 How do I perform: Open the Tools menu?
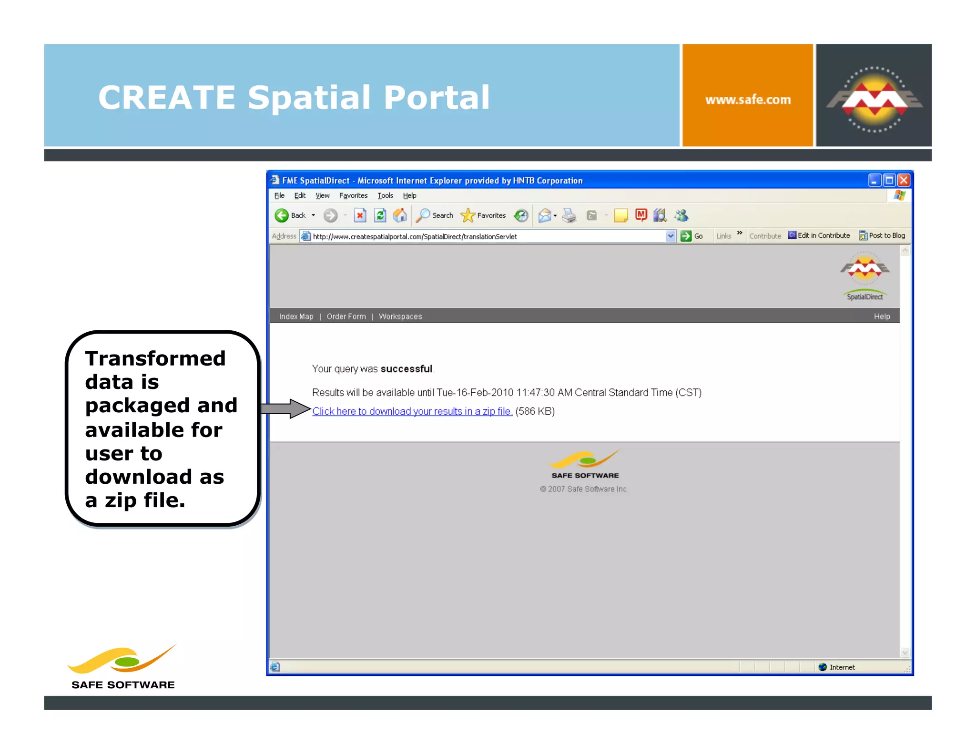tap(385, 195)
